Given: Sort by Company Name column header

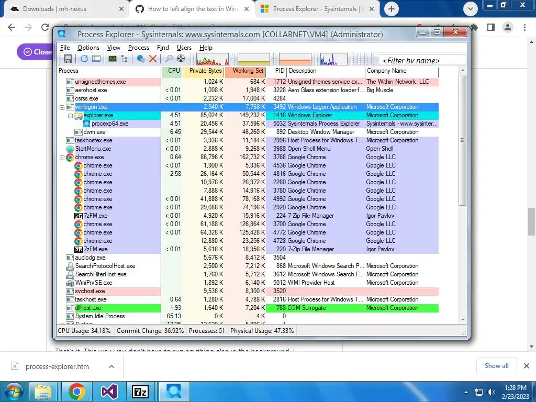Looking at the screenshot, I should coord(401,71).
